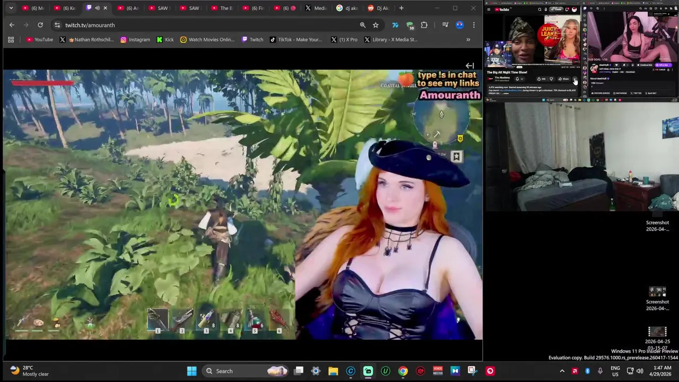Open the page zoom magnifier icon

(x=362, y=25)
